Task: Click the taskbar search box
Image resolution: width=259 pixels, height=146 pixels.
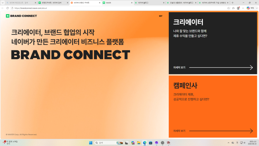Action: 109,143
